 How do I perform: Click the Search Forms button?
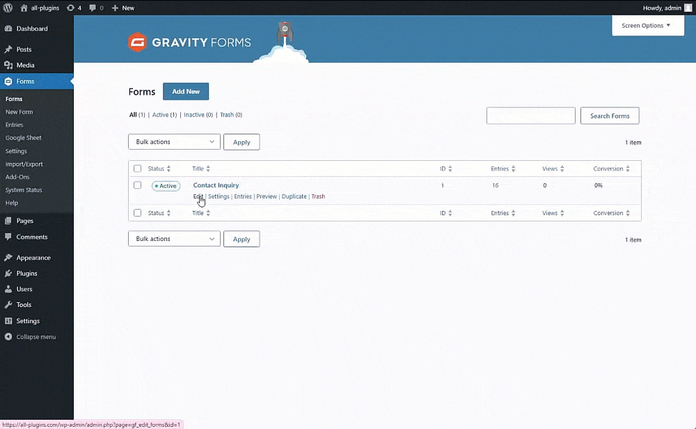coord(610,116)
